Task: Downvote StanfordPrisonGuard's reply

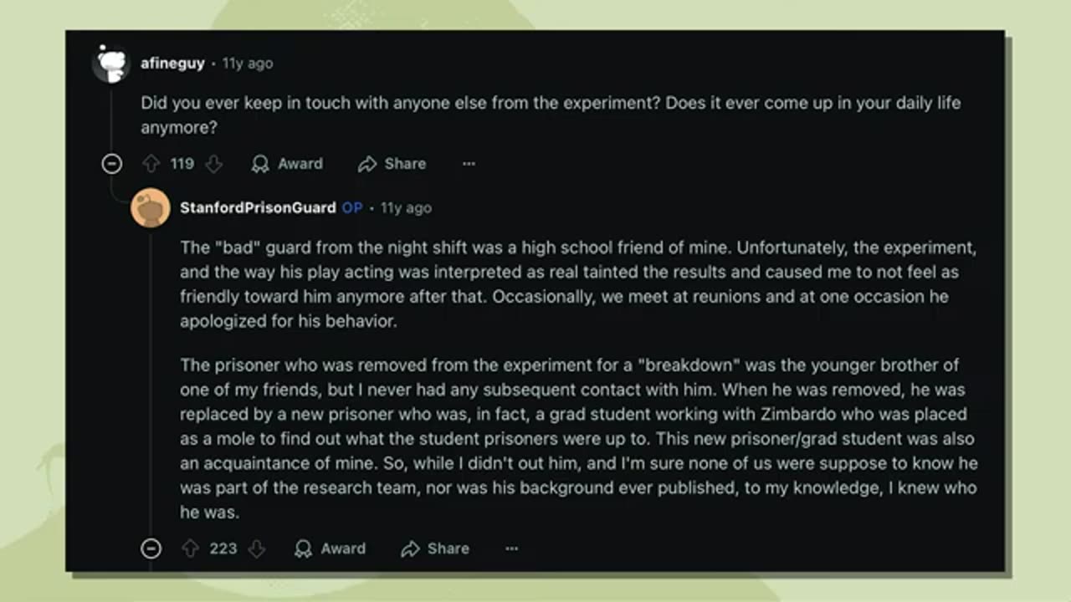Action: coord(257,548)
